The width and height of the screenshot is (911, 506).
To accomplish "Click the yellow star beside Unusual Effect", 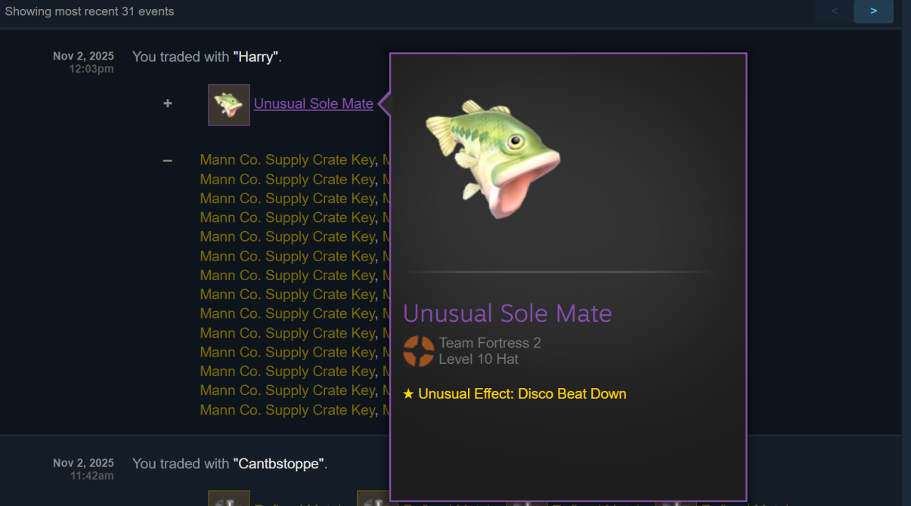I will pos(408,393).
